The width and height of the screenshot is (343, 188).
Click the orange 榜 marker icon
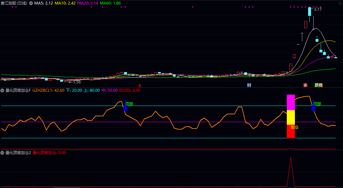click(x=321, y=85)
